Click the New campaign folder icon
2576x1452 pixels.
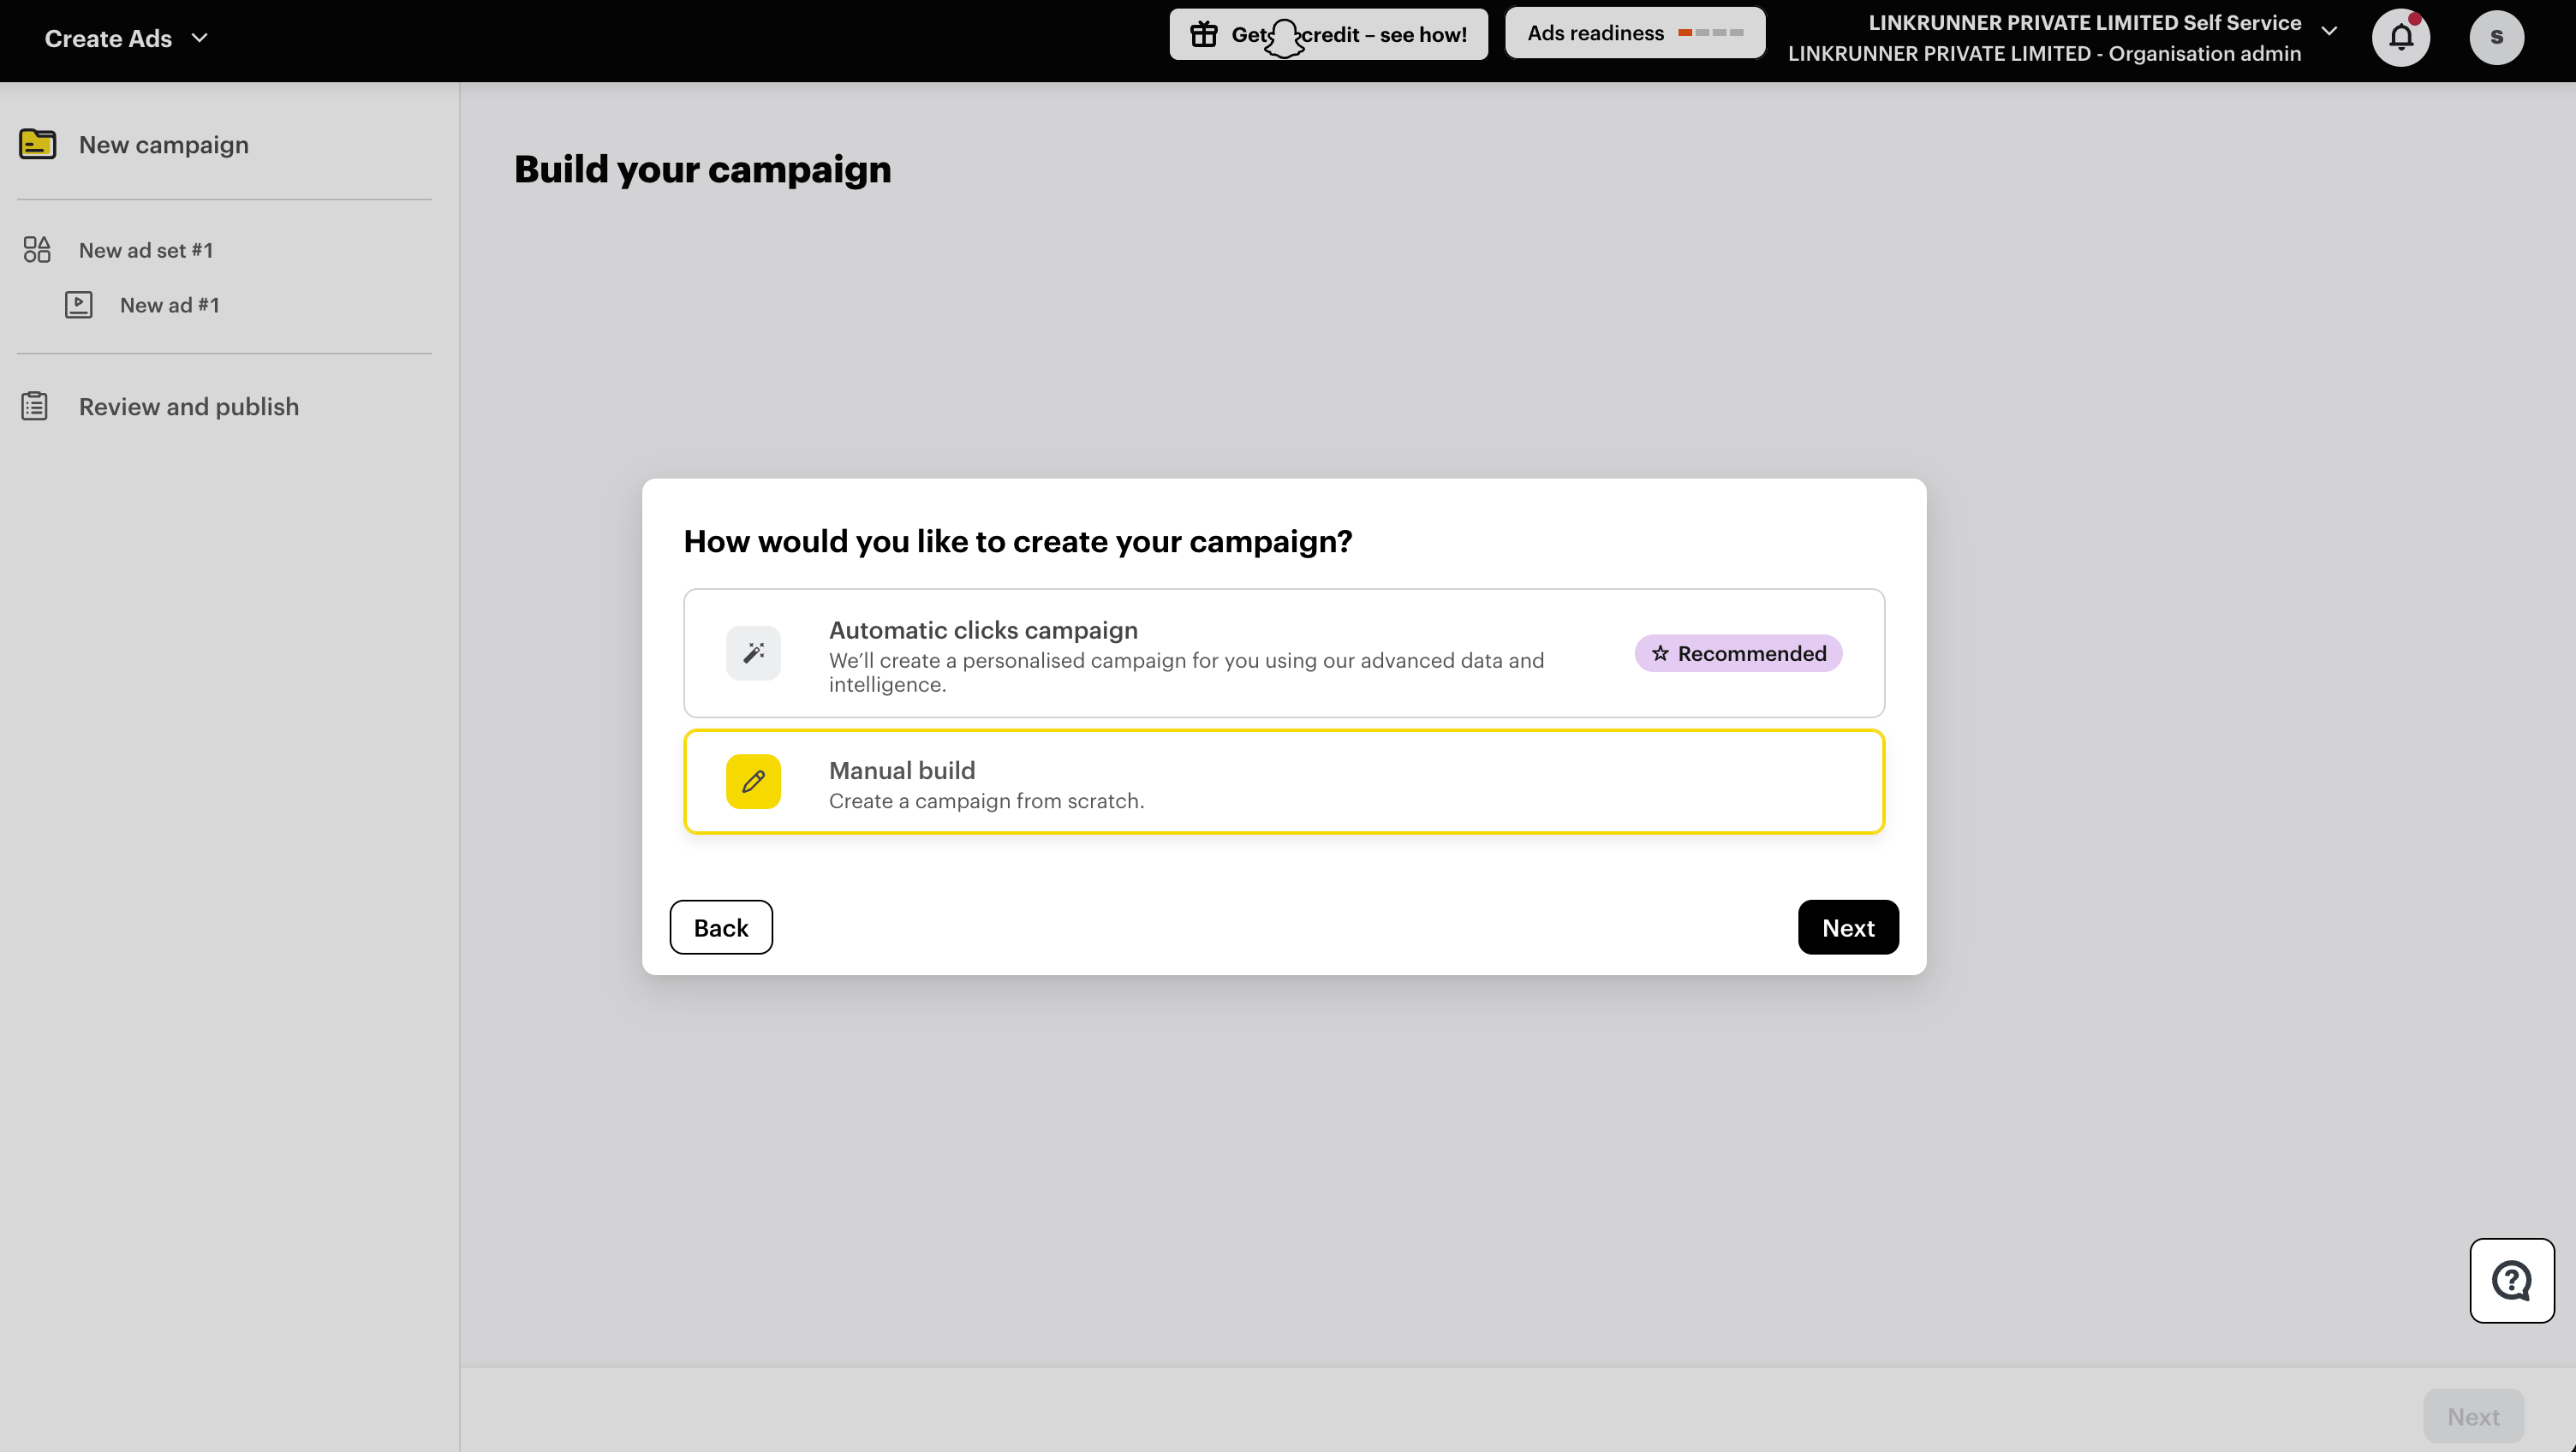tap(38, 145)
